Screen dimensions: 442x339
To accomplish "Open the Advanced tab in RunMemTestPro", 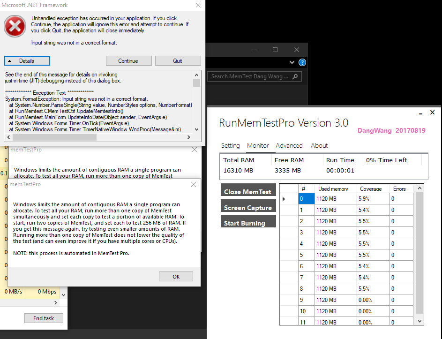I will click(x=289, y=145).
